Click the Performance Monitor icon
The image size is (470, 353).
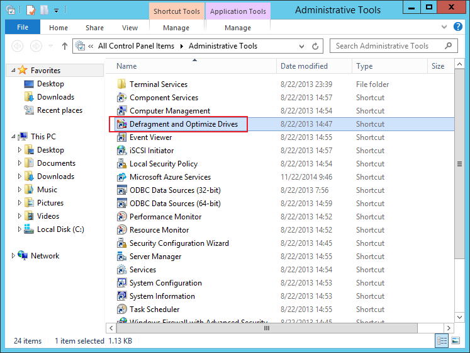tap(122, 217)
